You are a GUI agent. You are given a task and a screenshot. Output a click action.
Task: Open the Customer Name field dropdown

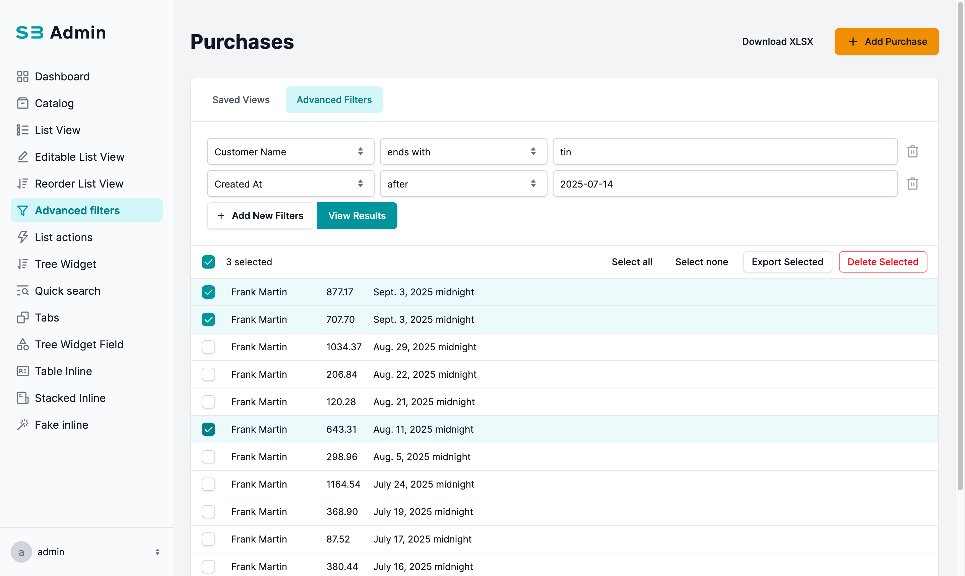[290, 152]
